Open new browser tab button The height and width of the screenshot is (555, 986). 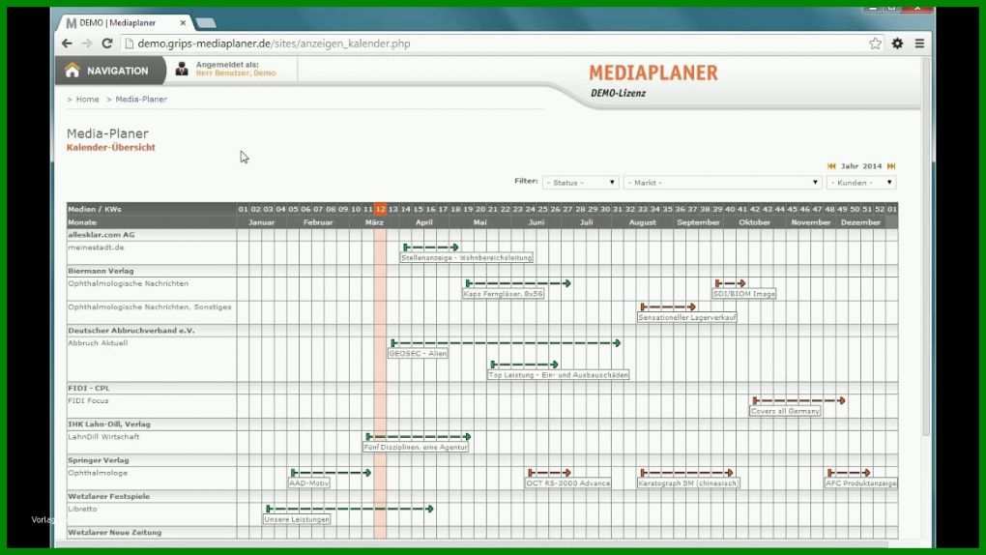tap(206, 23)
